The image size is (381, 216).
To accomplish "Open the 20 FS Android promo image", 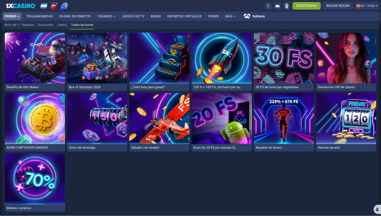I will pyautogui.click(x=222, y=118).
